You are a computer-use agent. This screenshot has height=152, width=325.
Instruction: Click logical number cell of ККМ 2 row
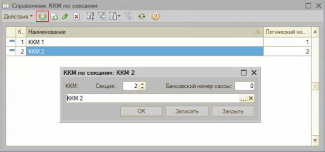pyautogui.click(x=287, y=51)
